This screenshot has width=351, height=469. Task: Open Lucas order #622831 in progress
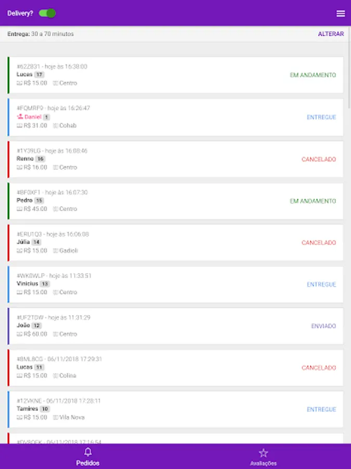click(176, 75)
